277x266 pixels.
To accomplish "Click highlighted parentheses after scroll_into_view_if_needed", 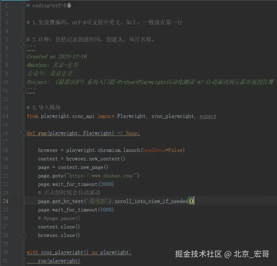I will pyautogui.click(x=191, y=201).
